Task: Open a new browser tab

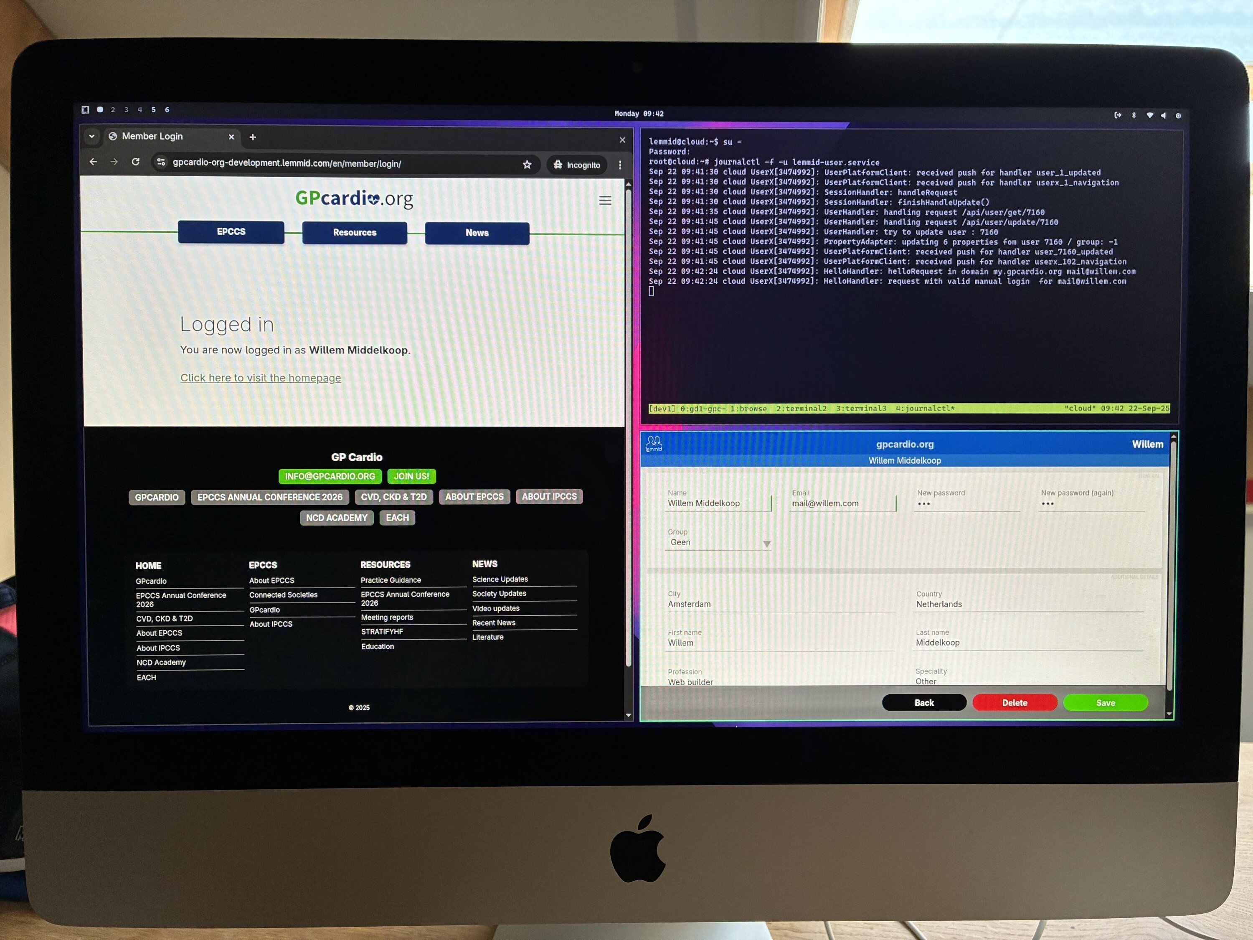Action: [x=253, y=137]
